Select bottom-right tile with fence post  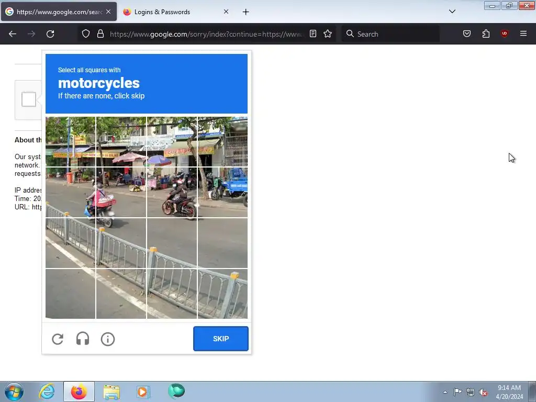(x=222, y=294)
